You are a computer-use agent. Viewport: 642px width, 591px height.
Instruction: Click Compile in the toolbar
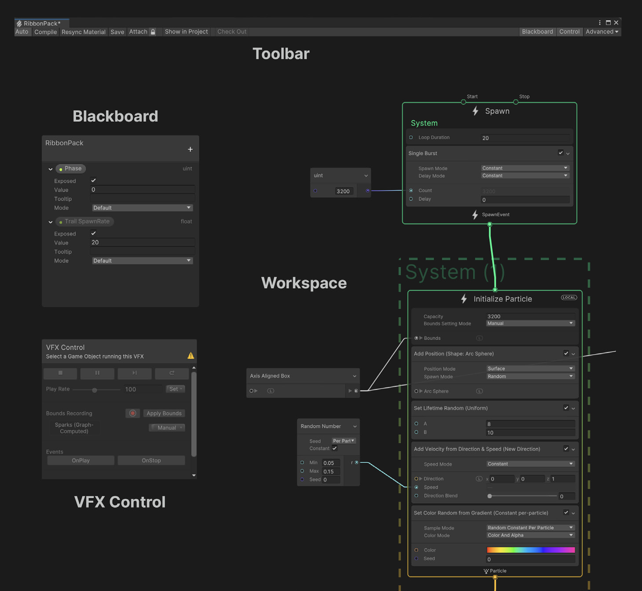pyautogui.click(x=45, y=32)
